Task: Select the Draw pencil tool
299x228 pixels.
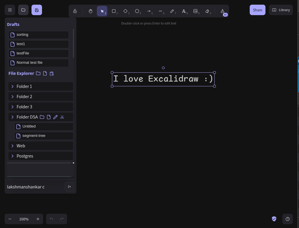Action: coord(172,11)
